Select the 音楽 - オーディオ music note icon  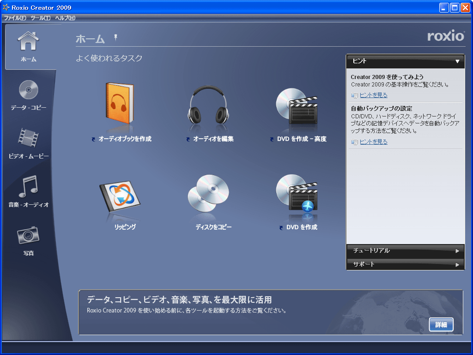pos(28,186)
